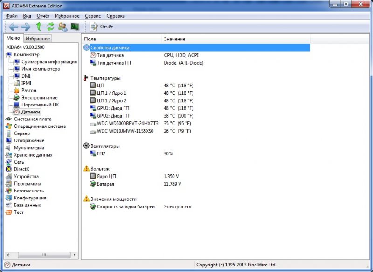Click the Forward navigation arrow in toolbar
Image resolution: width=373 pixels, height=272 pixels.
[x=26, y=27]
